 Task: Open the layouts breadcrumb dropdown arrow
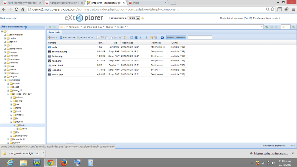coord(115,27)
